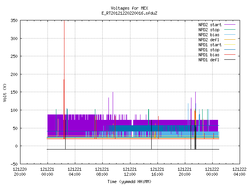Click the 150 Y-axis tick label

14,92
